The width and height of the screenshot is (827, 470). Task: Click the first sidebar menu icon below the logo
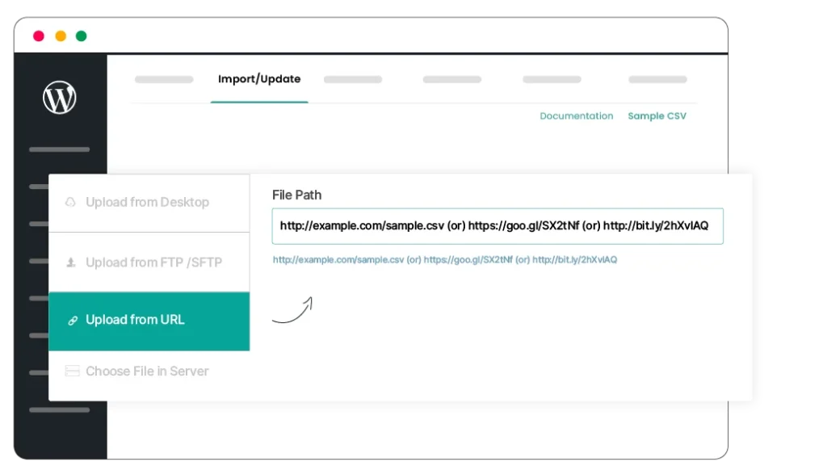[59, 149]
